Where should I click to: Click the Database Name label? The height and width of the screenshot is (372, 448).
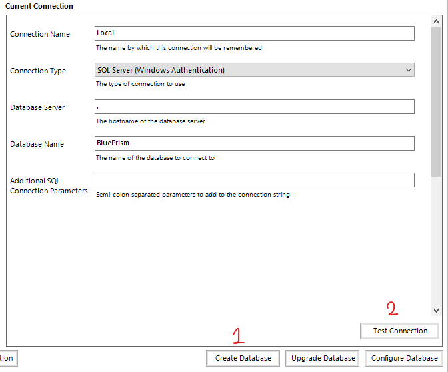(x=37, y=144)
